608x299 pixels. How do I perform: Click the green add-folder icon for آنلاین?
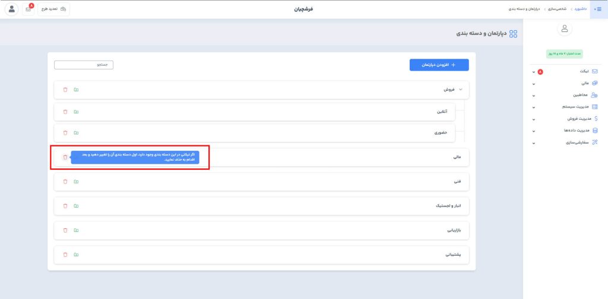click(x=76, y=112)
